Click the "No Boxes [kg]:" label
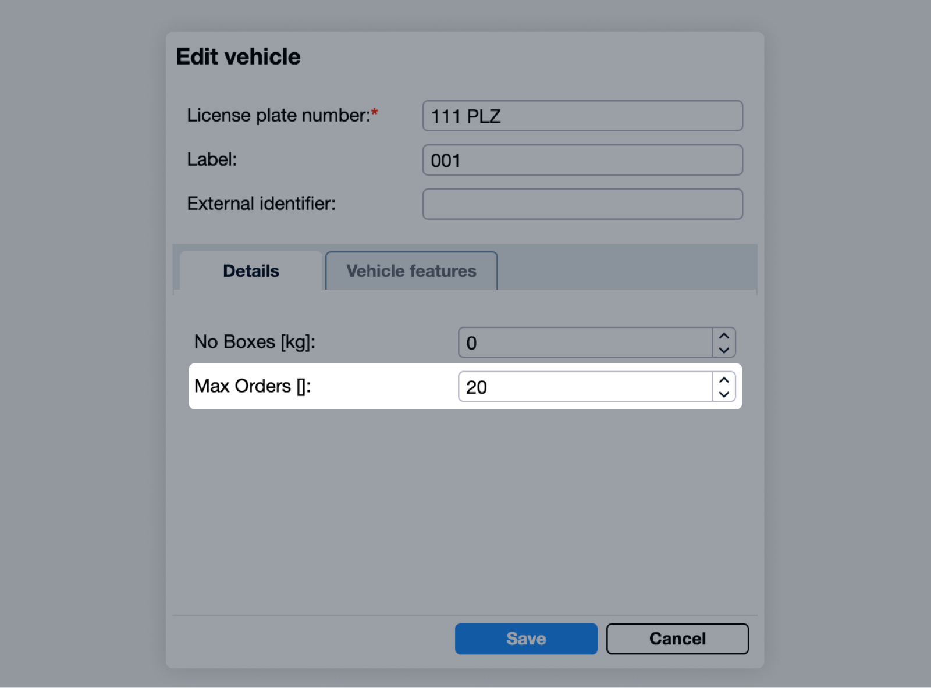Image resolution: width=931 pixels, height=688 pixels. [x=254, y=342]
